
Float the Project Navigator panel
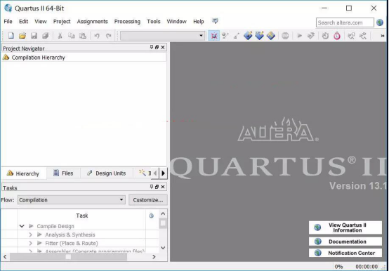(157, 47)
